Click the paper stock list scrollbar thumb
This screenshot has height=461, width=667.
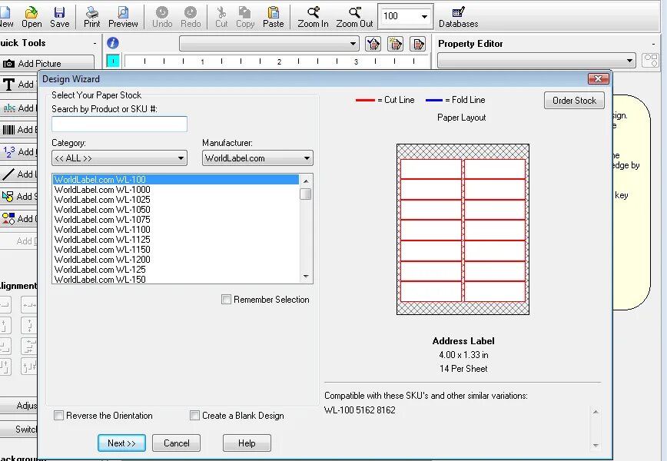(x=305, y=194)
